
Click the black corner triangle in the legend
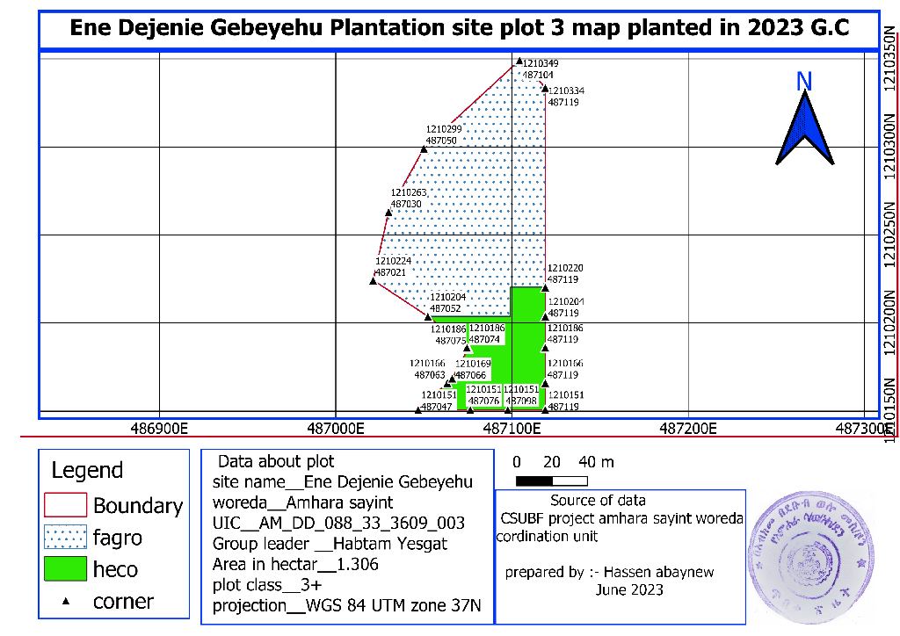(x=67, y=602)
